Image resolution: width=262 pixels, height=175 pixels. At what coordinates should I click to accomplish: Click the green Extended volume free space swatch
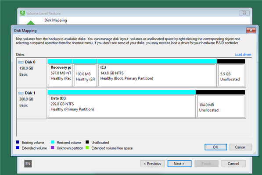pos(87,148)
